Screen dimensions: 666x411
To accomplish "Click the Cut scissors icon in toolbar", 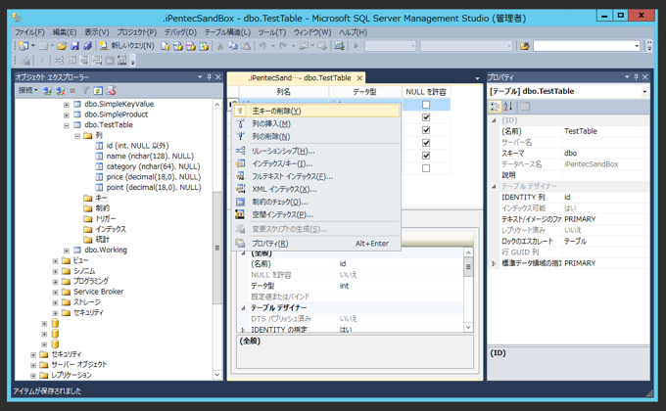I will click(219, 45).
